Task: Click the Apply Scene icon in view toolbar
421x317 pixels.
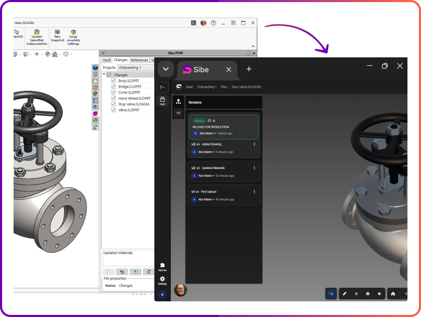Action: (55, 54)
